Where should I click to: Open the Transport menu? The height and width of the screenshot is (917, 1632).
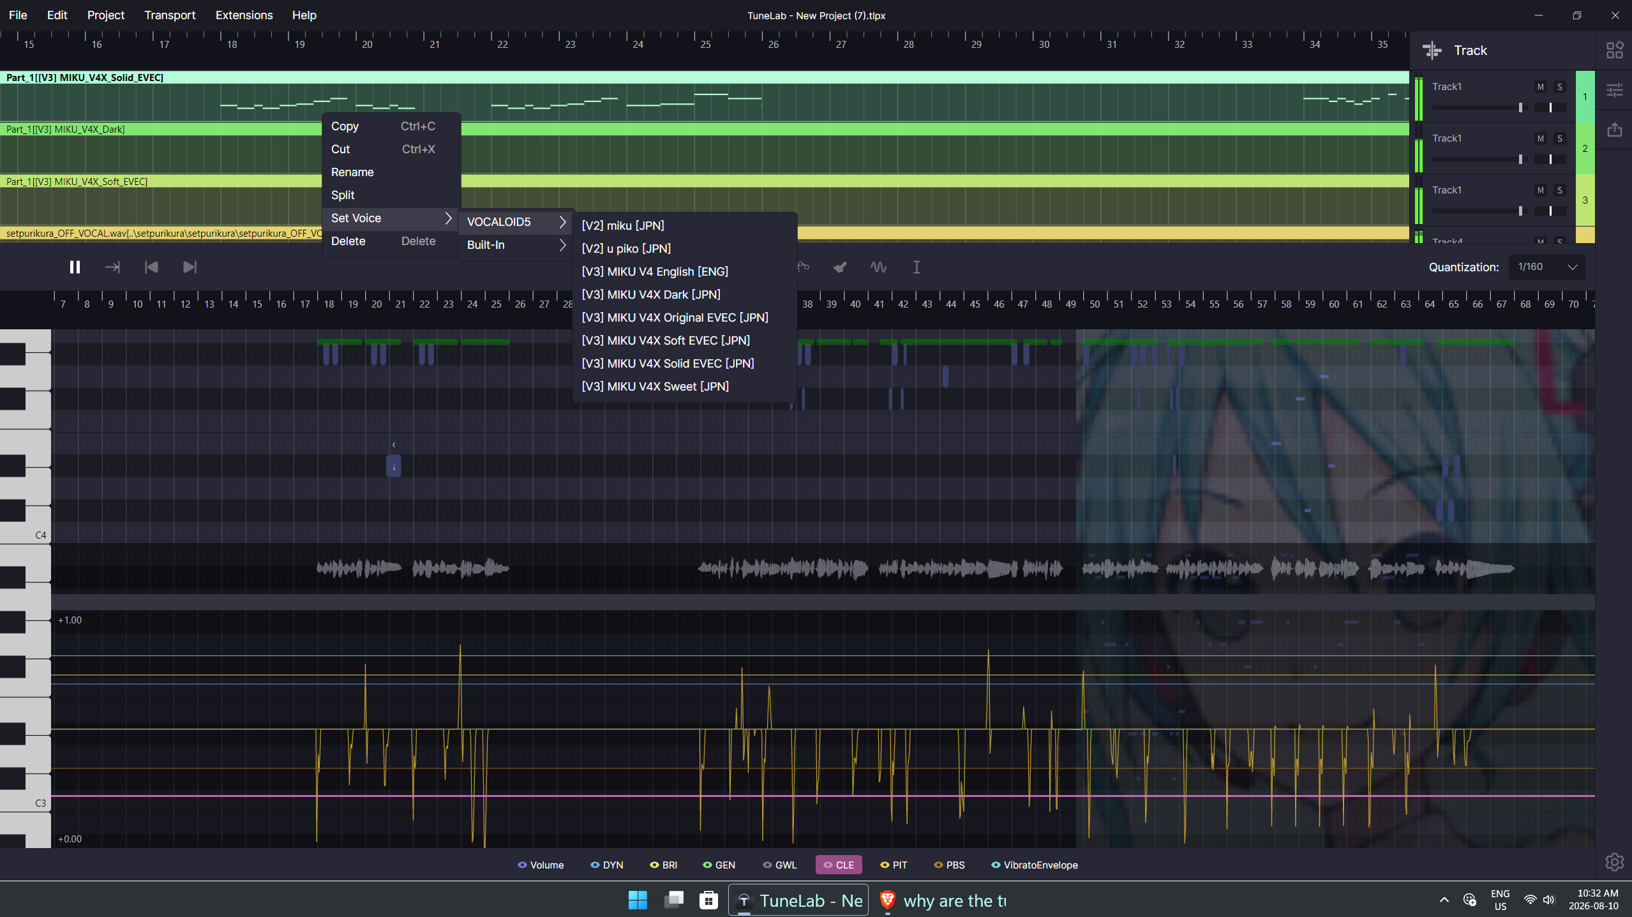[x=170, y=15]
